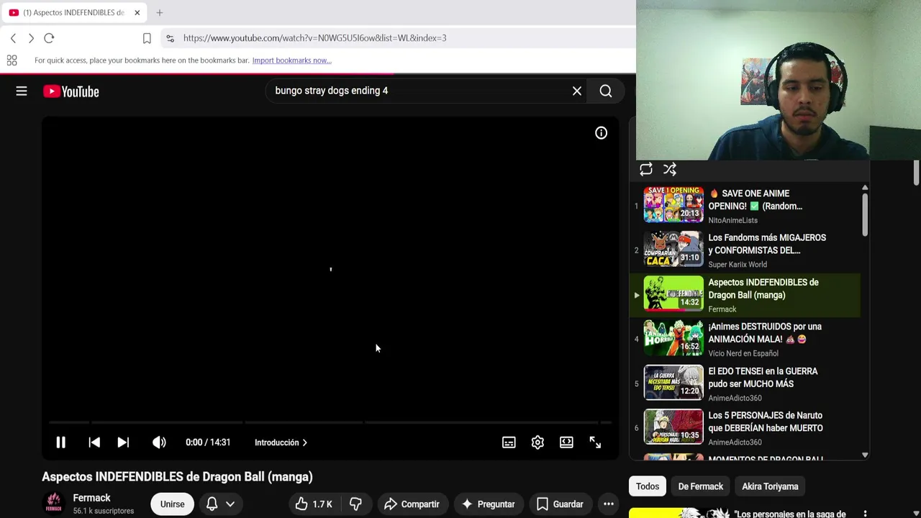Open the YouTube hamburger guide menu

[22, 91]
